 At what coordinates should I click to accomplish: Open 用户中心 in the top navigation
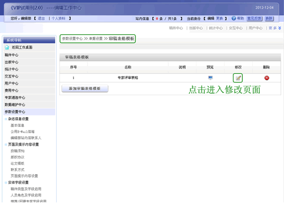255,28
